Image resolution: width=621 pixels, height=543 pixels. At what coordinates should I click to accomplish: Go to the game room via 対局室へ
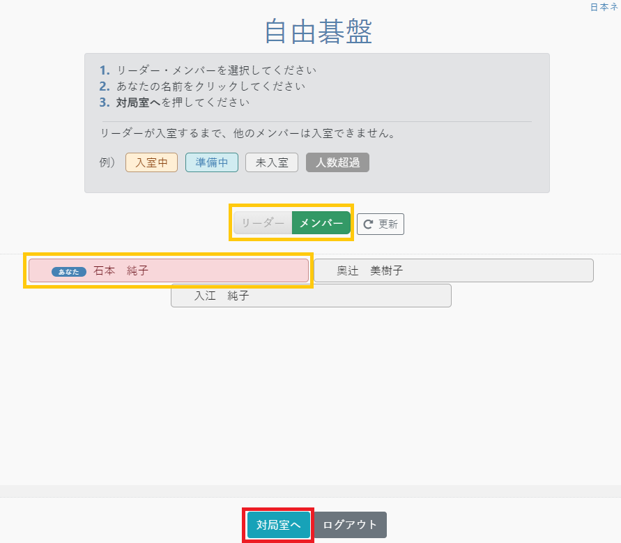pos(278,525)
